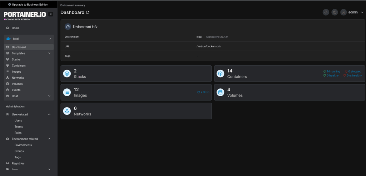Viewport: 366px width, 176px height.
Task: Open Containers in the sidebar
Action: (x=19, y=66)
